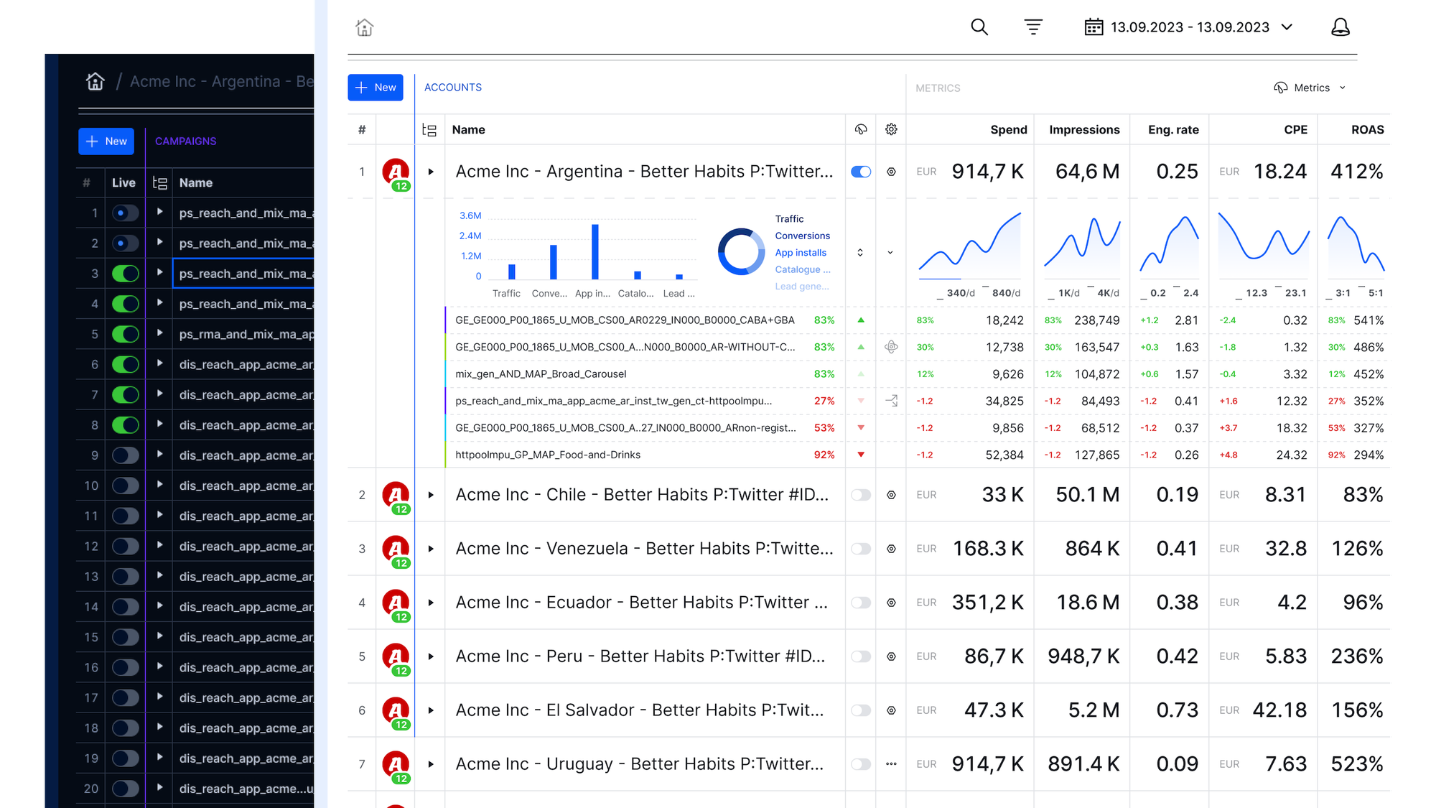Screen dimensions: 1436x808
Task: Open the notifications bell
Action: [x=1341, y=27]
